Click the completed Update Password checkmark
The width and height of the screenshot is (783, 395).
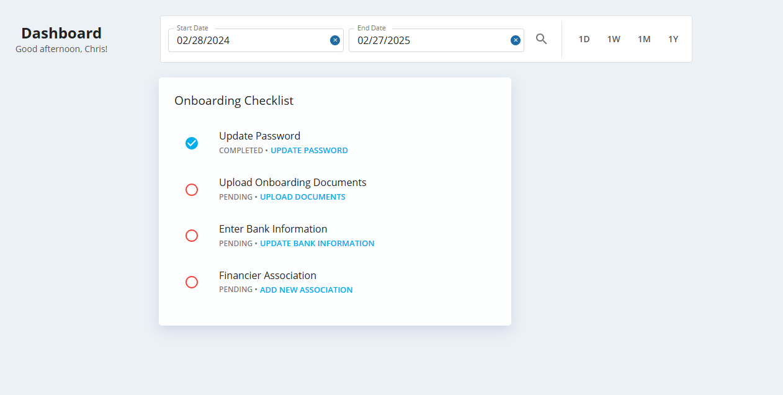(x=192, y=143)
